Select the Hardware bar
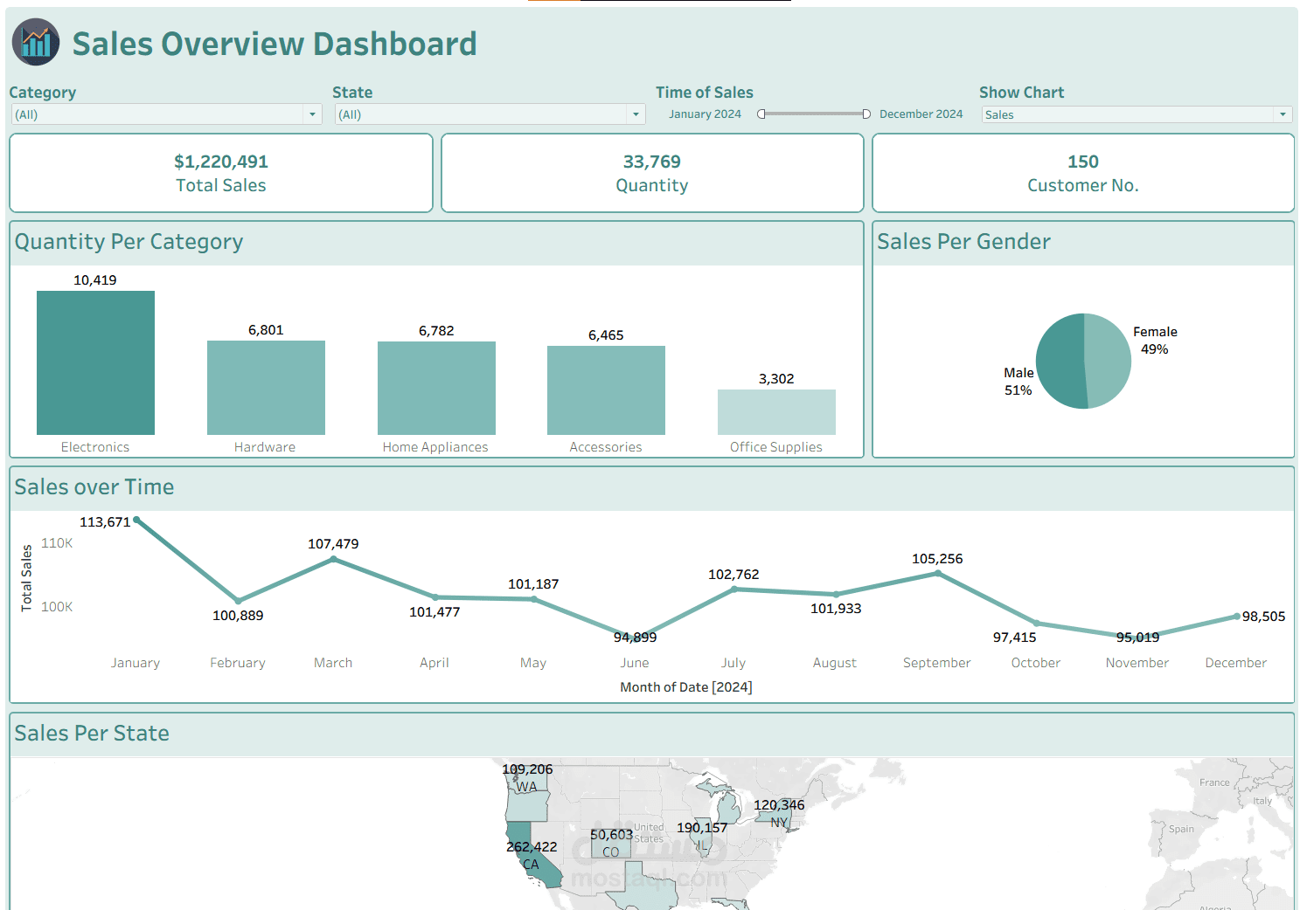 [x=265, y=388]
